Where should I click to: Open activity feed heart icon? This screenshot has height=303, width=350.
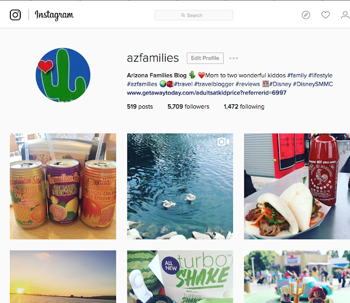coord(325,15)
